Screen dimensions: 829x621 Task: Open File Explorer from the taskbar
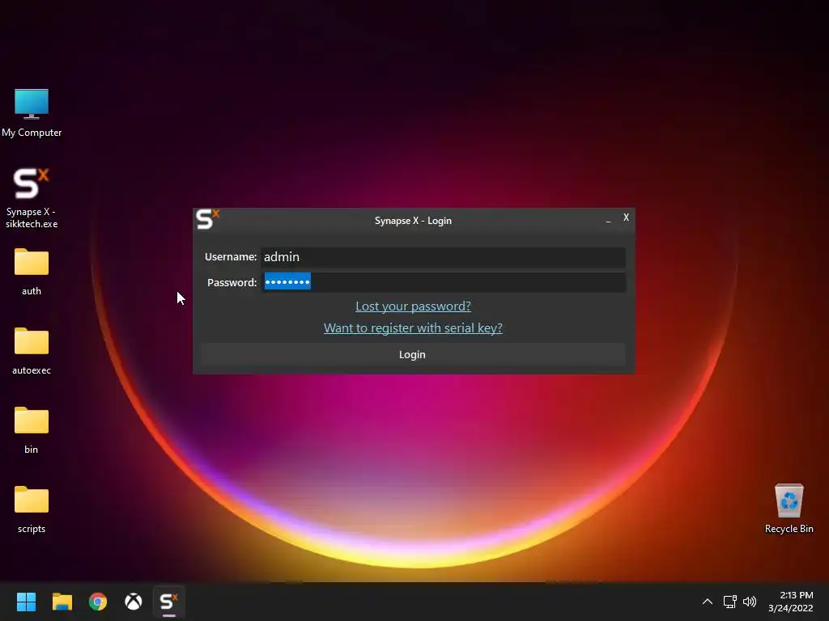point(62,602)
